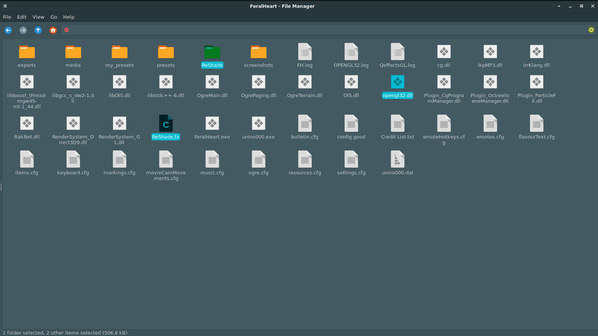Viewport: 598px width, 336px height.
Task: Select the ikpMP3.dll file icon
Action: point(490,52)
